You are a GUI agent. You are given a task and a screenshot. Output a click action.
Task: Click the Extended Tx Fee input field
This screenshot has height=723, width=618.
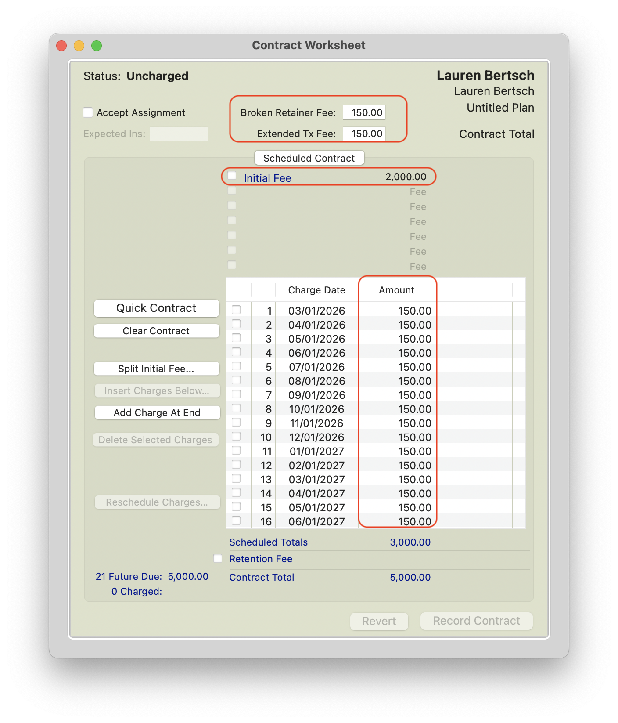pos(364,134)
